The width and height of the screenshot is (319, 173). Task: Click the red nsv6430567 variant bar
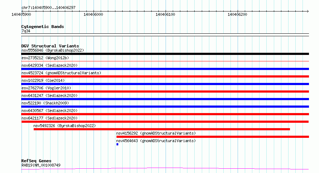165,114
